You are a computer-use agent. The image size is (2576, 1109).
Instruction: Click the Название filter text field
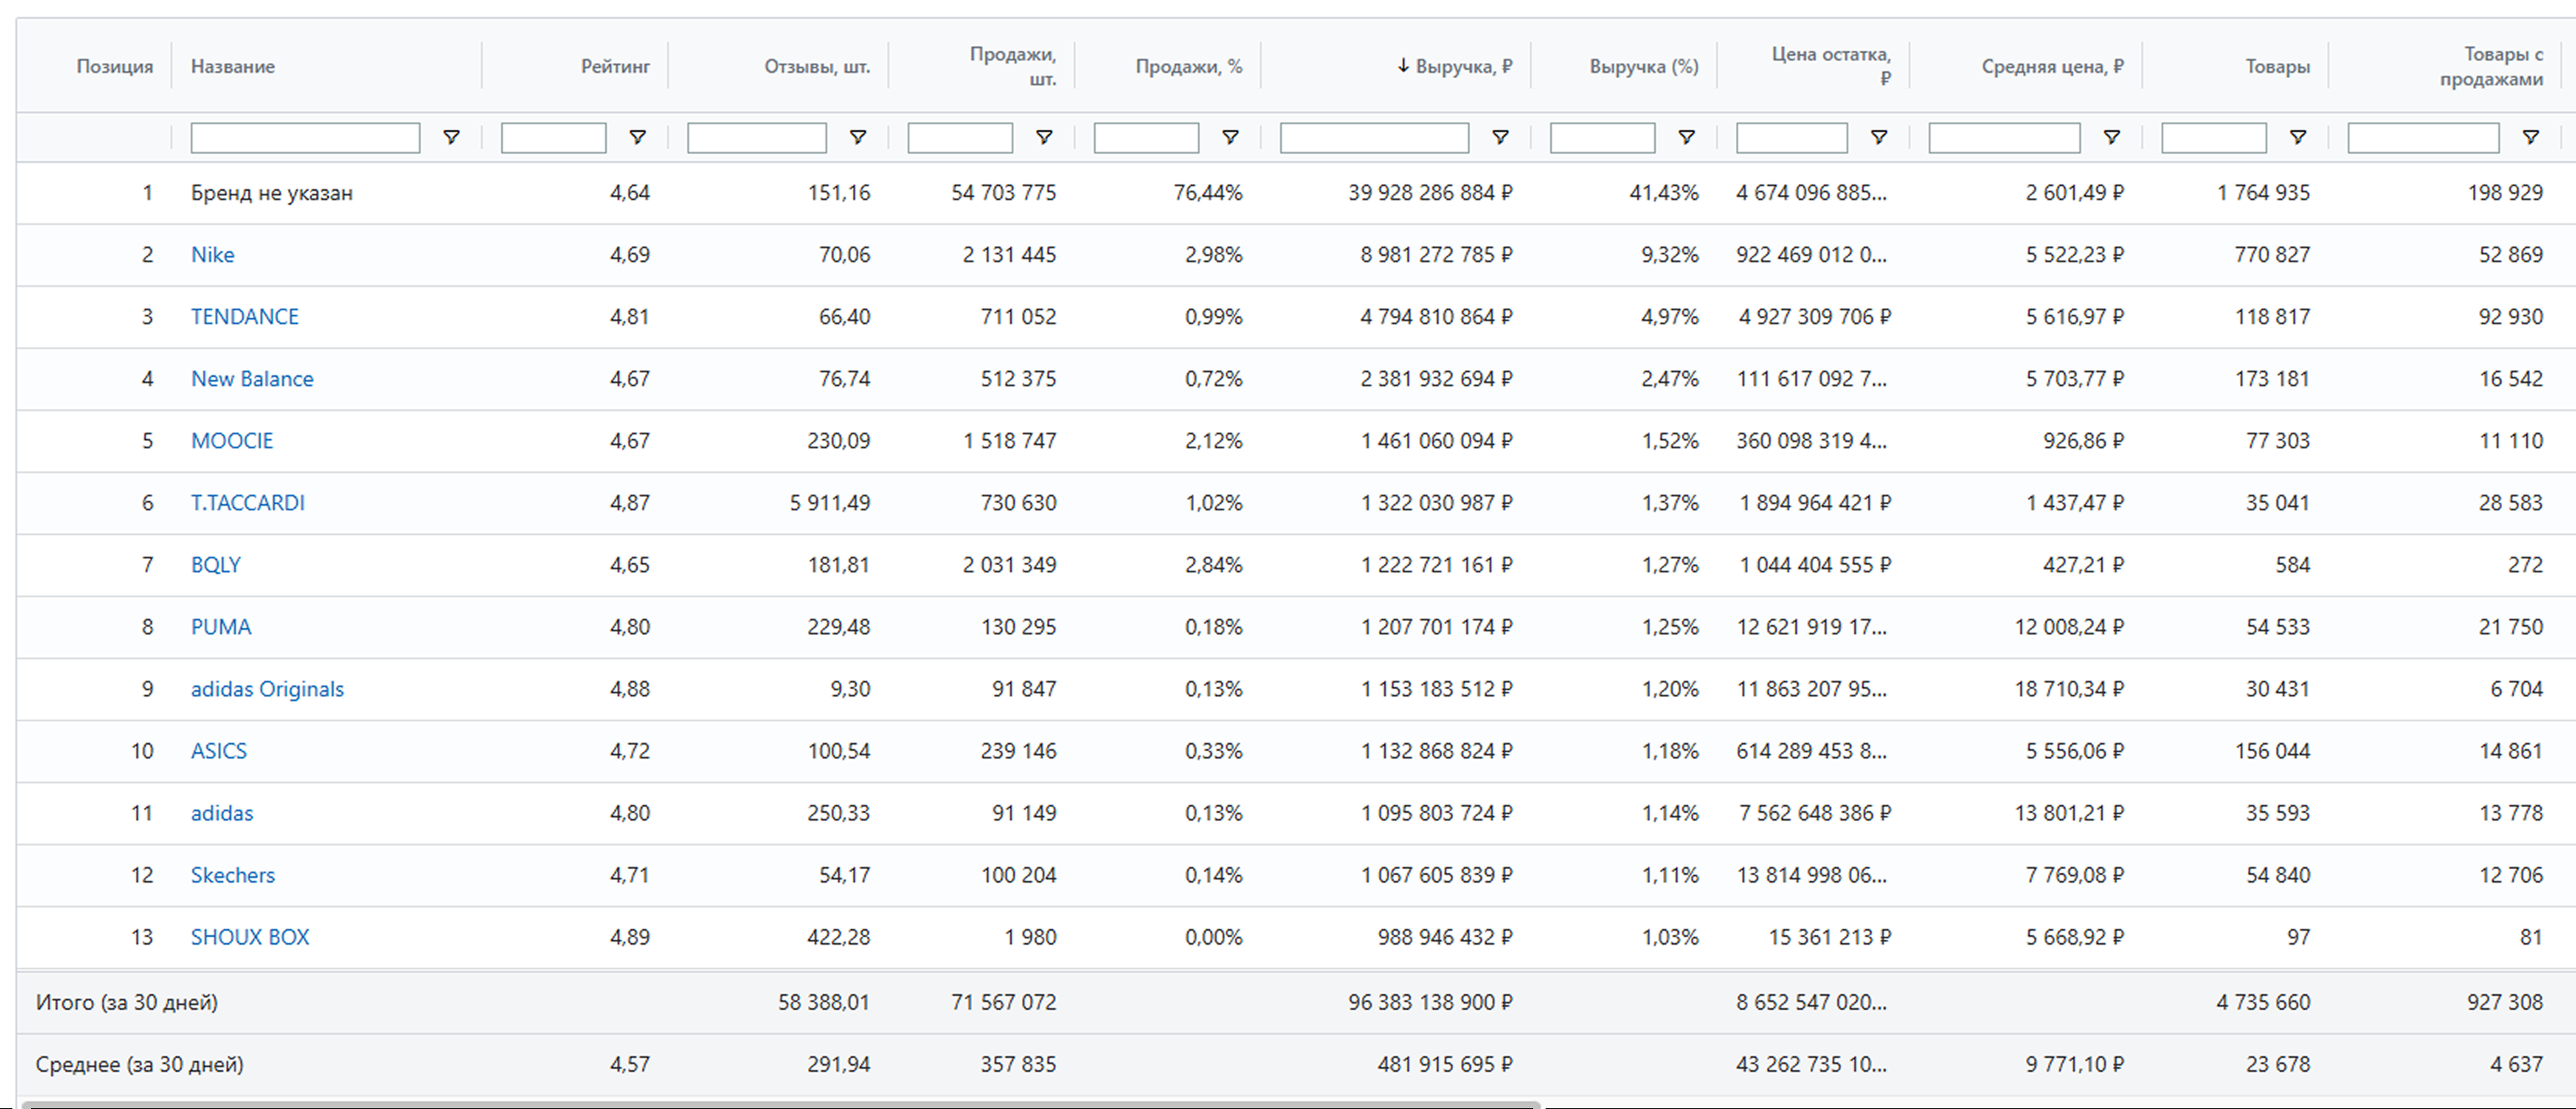tap(305, 138)
